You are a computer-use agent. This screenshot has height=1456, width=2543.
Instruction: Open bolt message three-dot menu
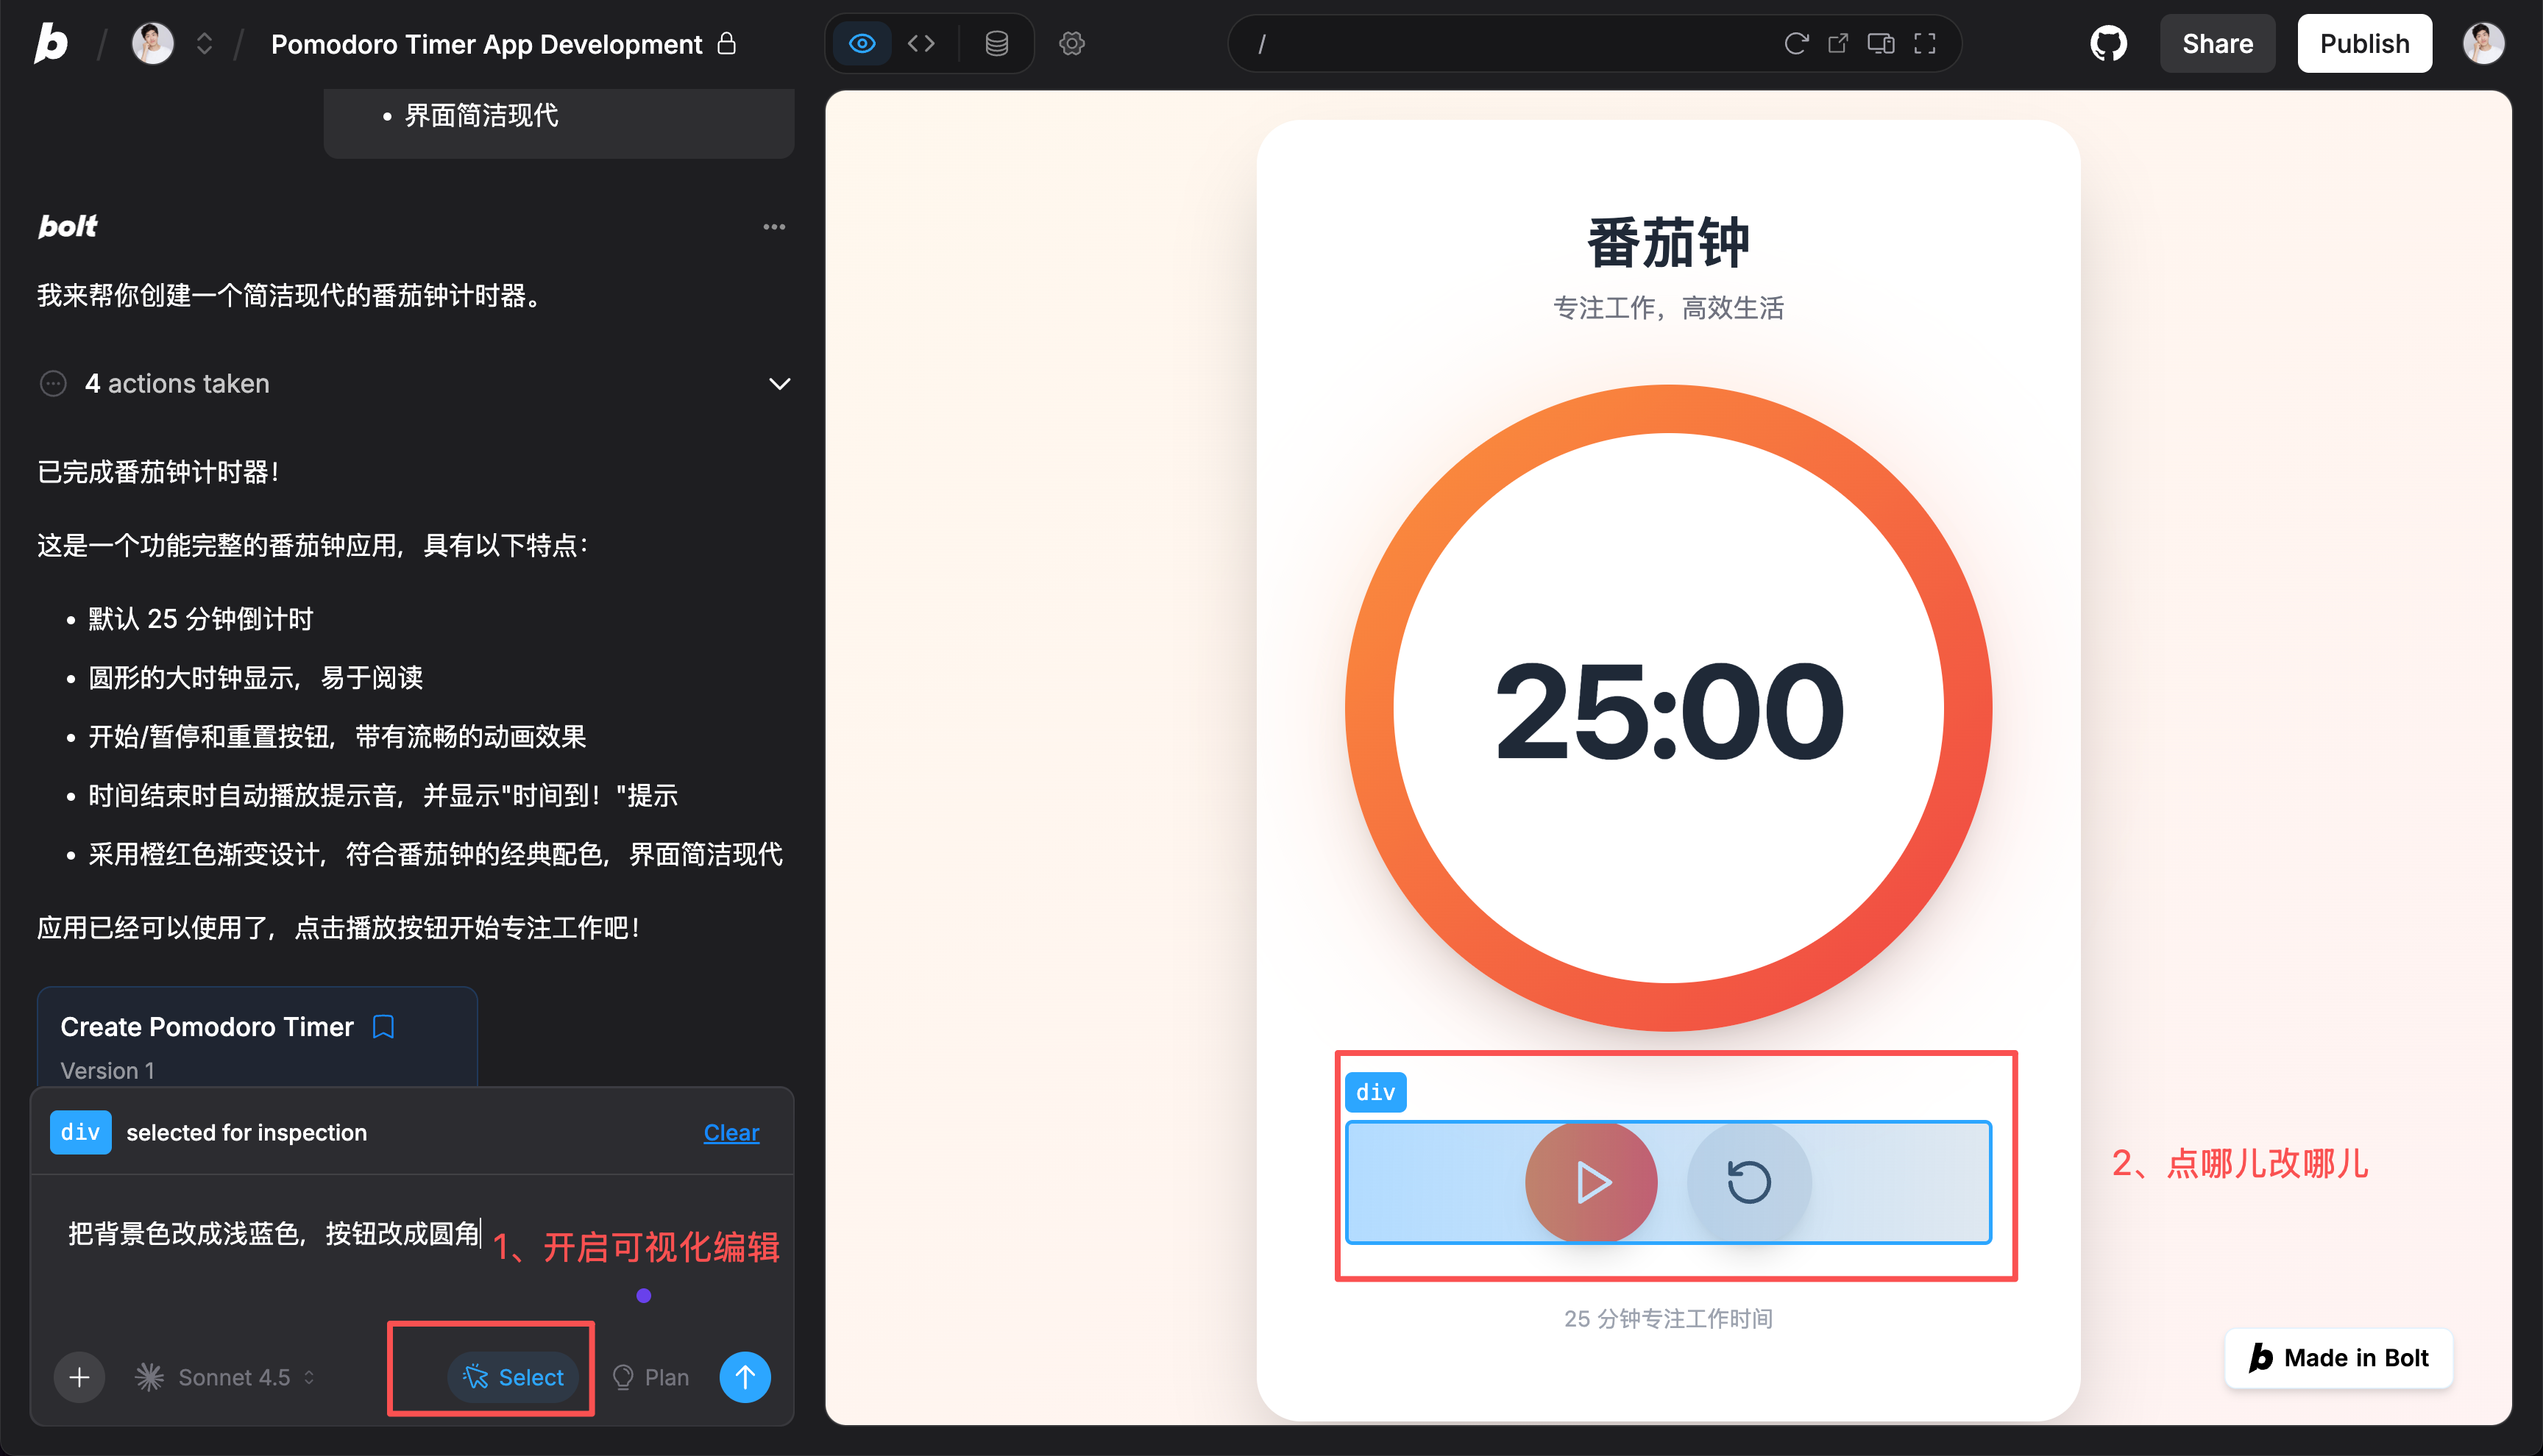tap(773, 227)
